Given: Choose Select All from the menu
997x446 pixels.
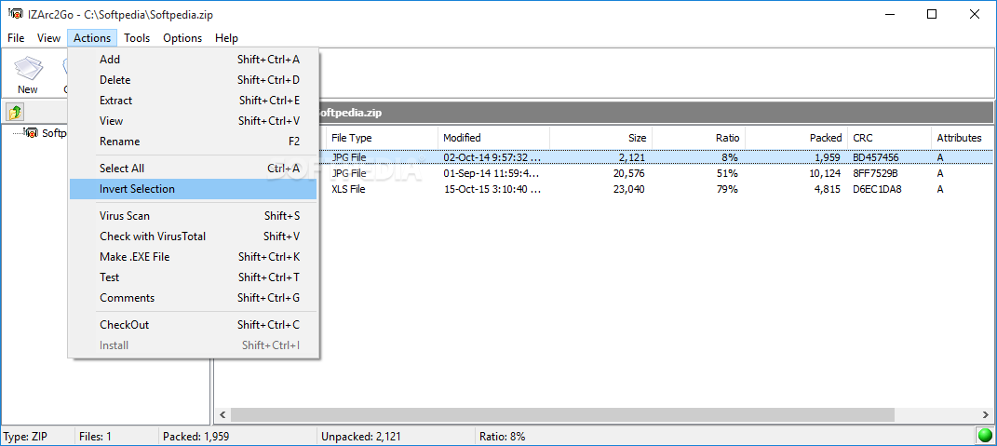Looking at the screenshot, I should click(194, 169).
